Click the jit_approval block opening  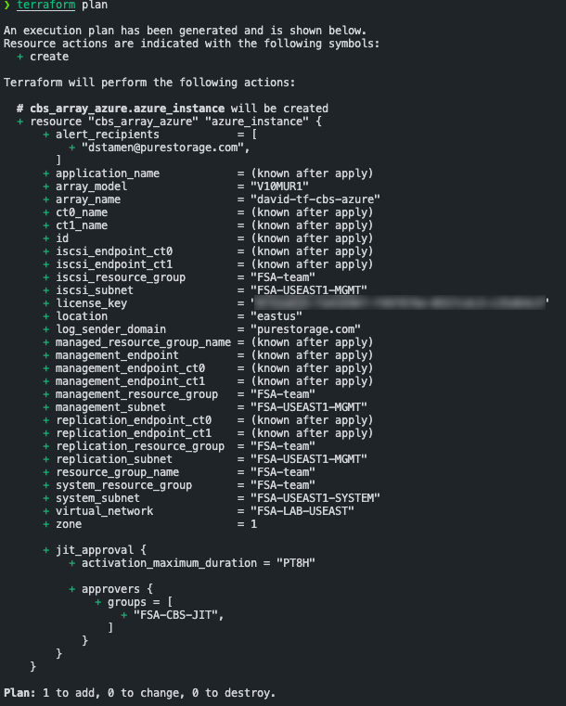(101, 550)
